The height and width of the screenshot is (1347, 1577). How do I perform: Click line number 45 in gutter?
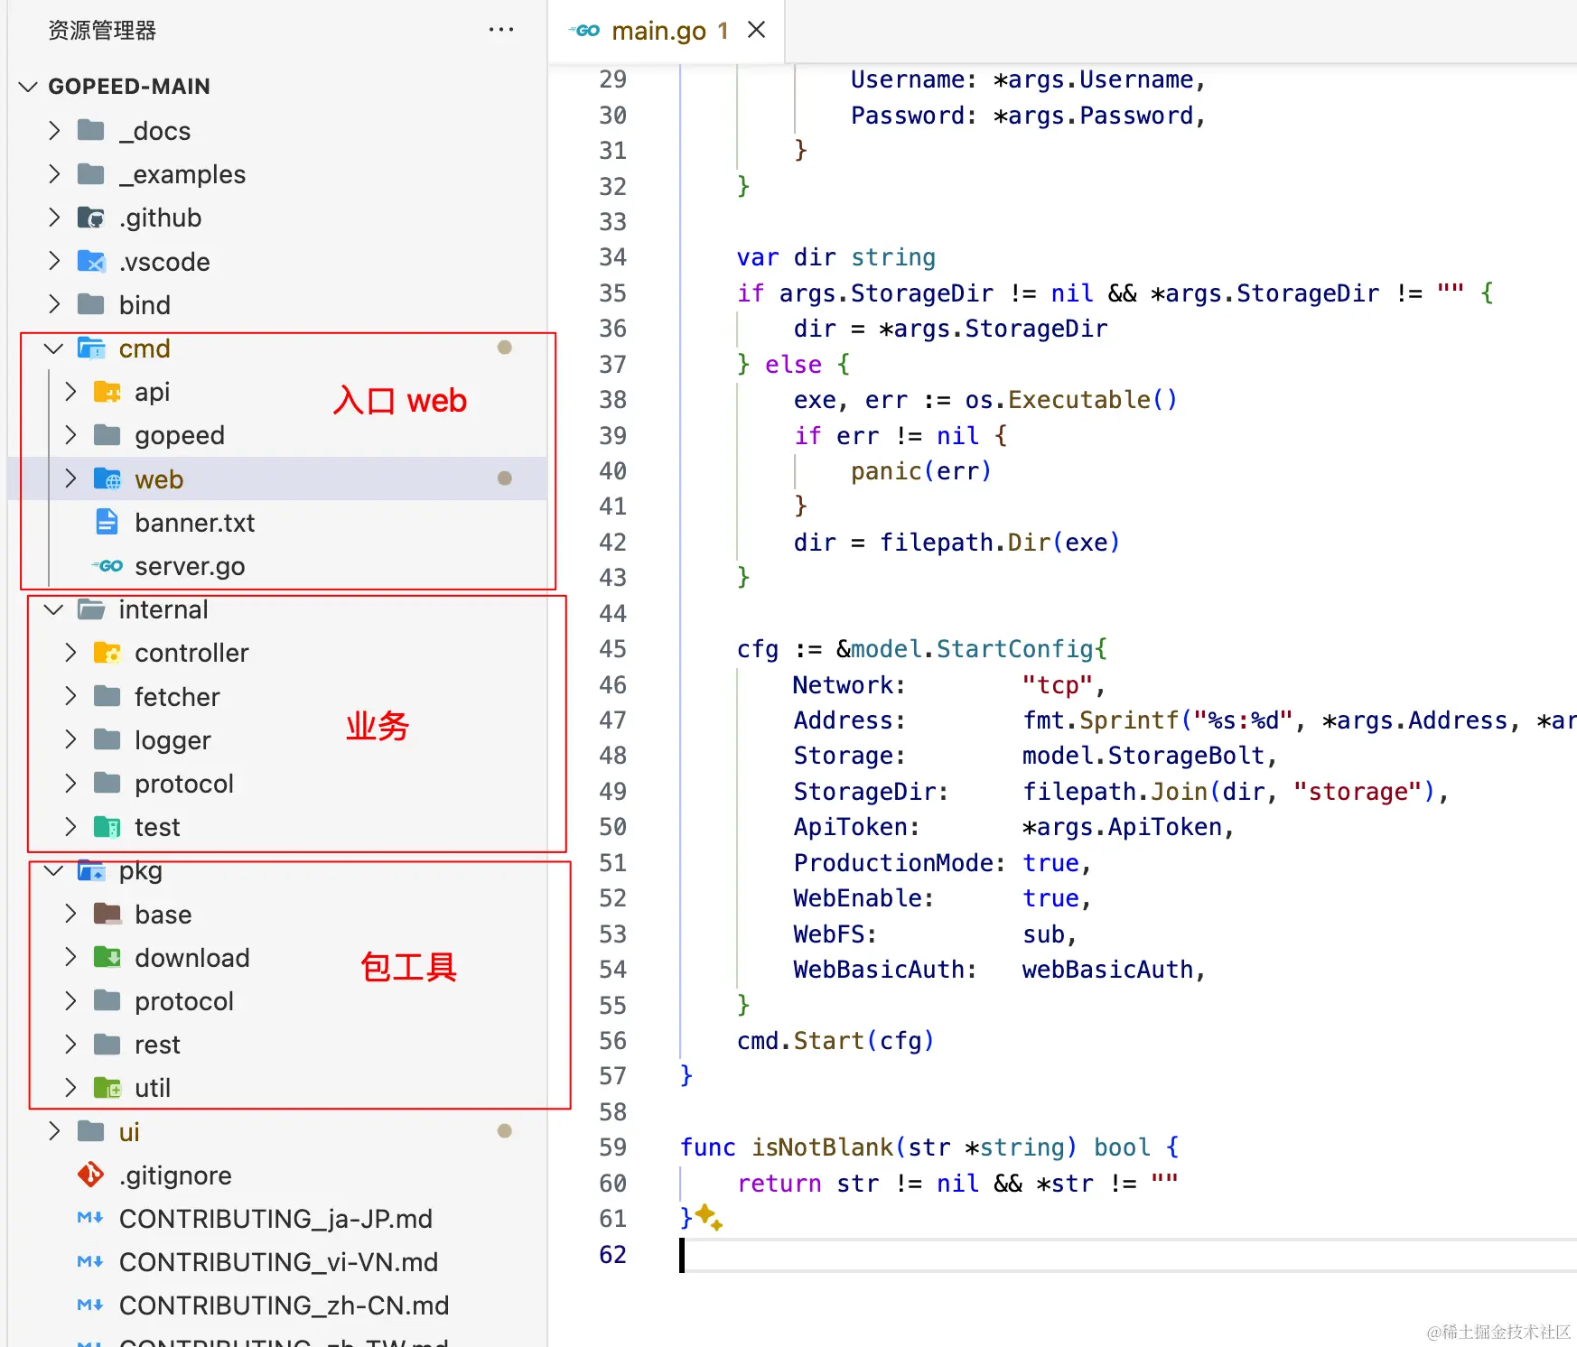pyautogui.click(x=612, y=649)
